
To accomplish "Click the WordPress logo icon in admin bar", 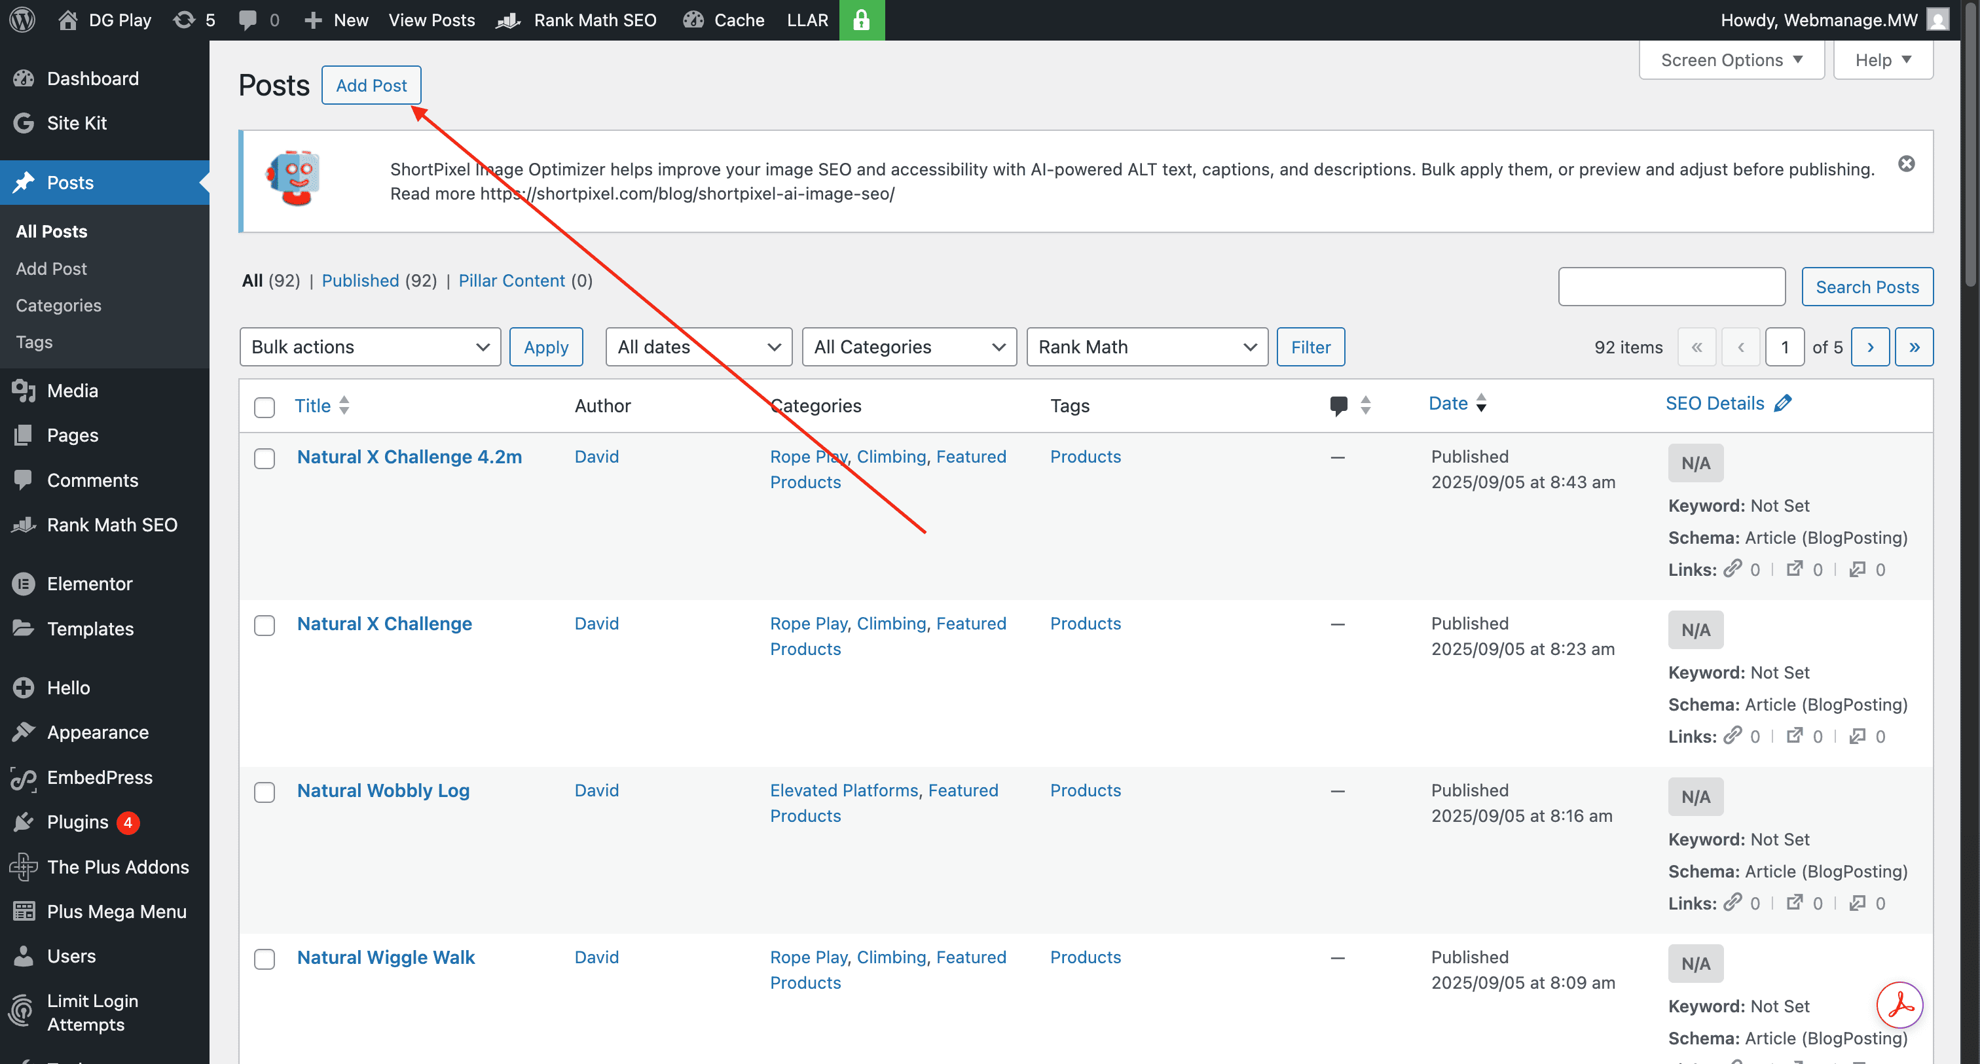I will 22,20.
